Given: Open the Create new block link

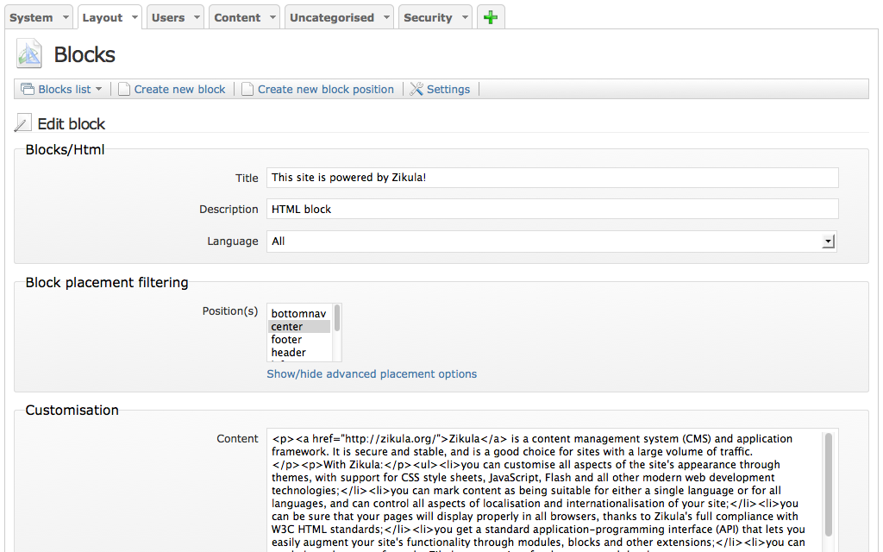Looking at the screenshot, I should [x=179, y=89].
